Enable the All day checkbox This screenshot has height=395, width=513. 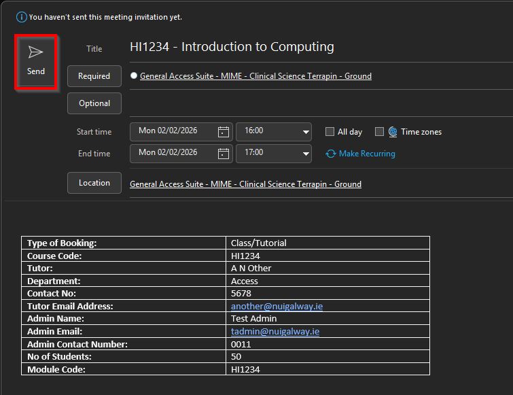tap(330, 132)
